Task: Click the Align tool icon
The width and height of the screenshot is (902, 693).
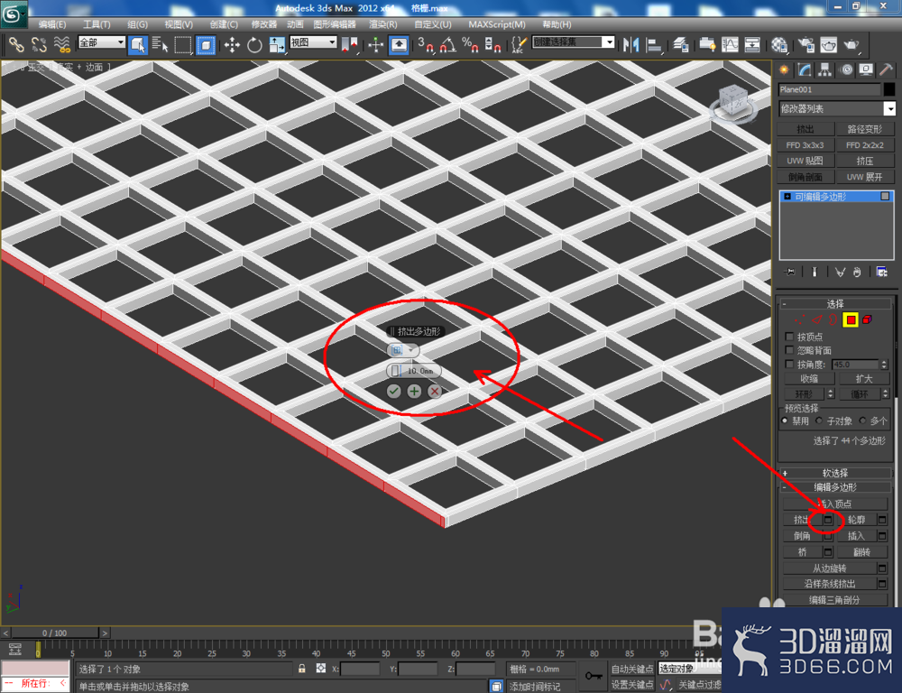Action: tap(654, 44)
